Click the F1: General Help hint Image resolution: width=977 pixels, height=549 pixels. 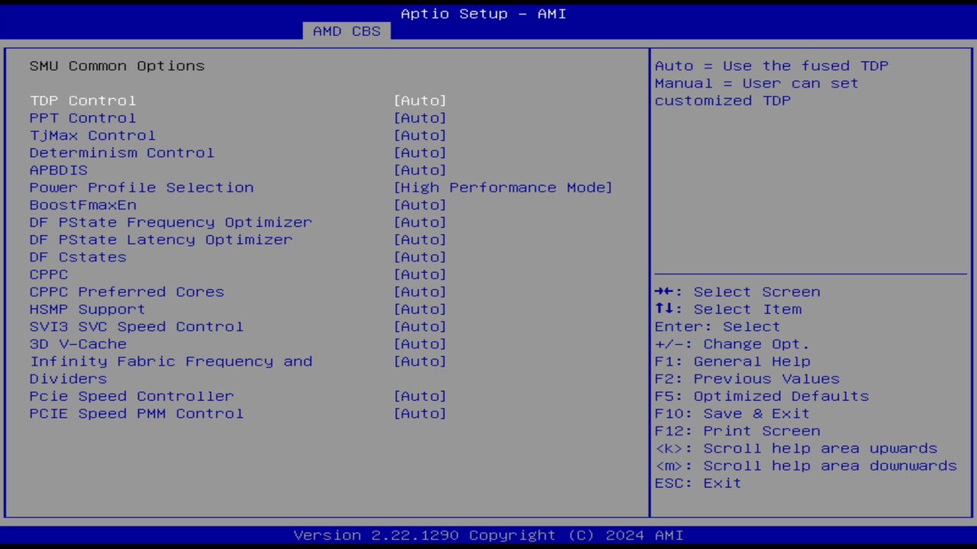[732, 361]
